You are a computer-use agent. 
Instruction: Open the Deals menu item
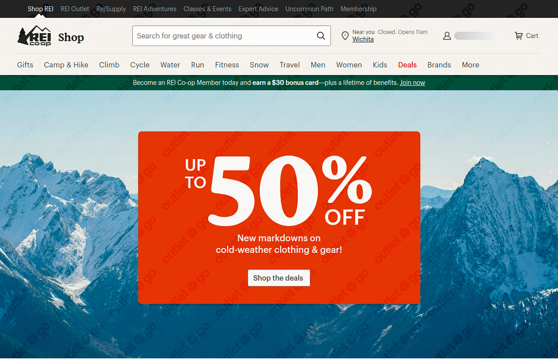point(407,65)
